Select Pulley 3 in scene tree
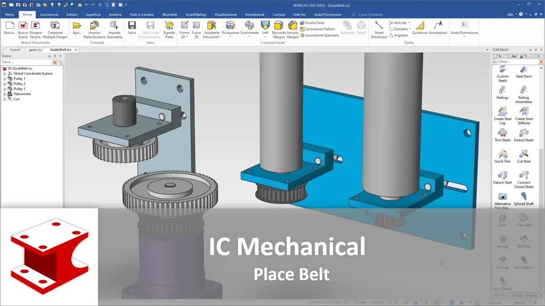The width and height of the screenshot is (545, 306). pos(19,89)
